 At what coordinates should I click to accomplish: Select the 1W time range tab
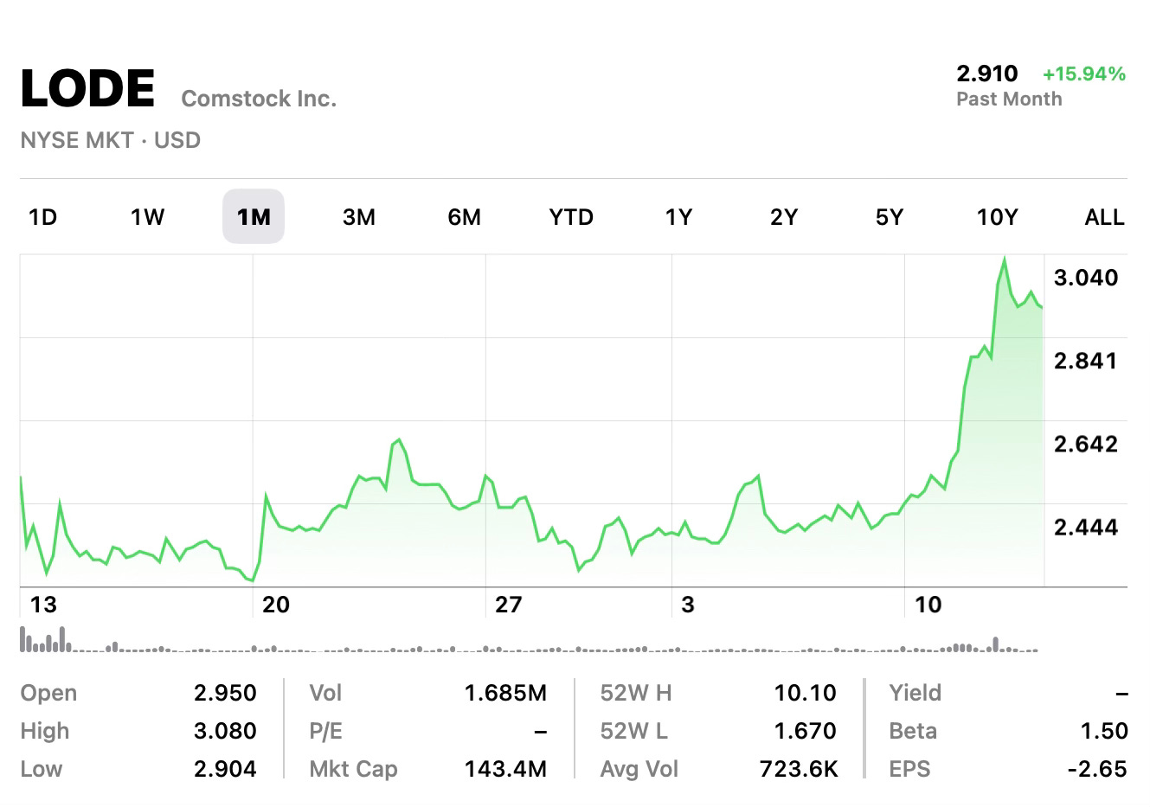(x=147, y=216)
